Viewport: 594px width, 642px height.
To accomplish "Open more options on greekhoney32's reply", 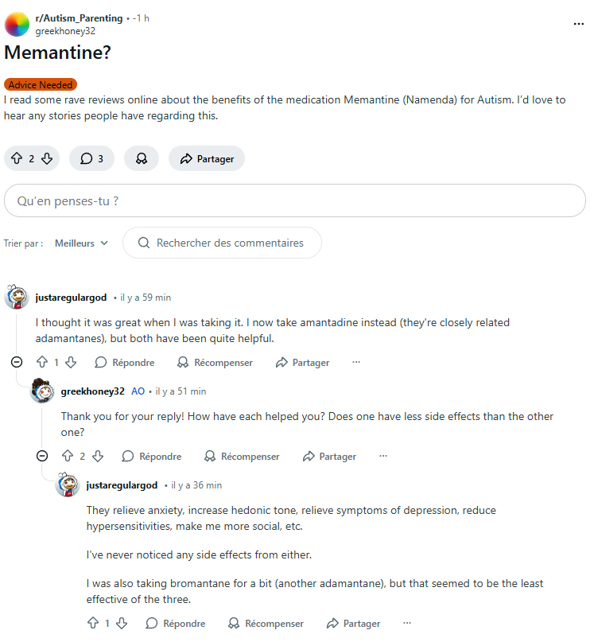I will coord(383,456).
